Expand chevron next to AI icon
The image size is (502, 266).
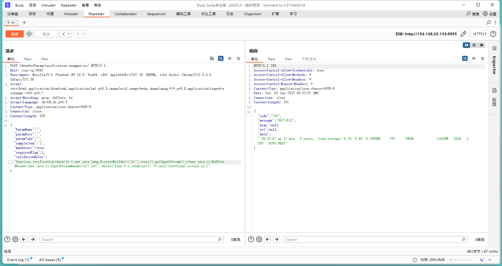point(490,260)
